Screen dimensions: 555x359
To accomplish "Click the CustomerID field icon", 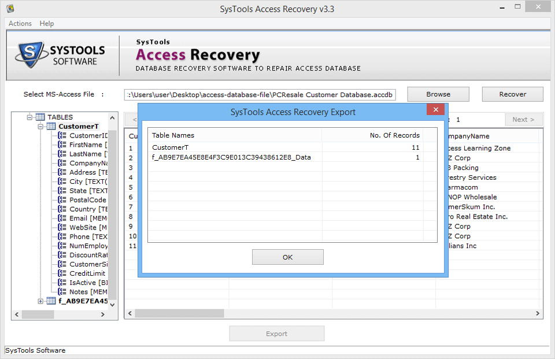I will pyautogui.click(x=62, y=136).
